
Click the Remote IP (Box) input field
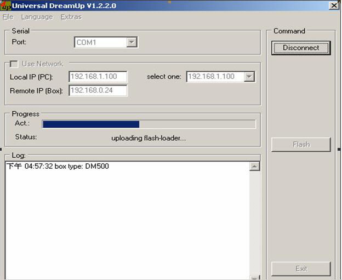[98, 90]
